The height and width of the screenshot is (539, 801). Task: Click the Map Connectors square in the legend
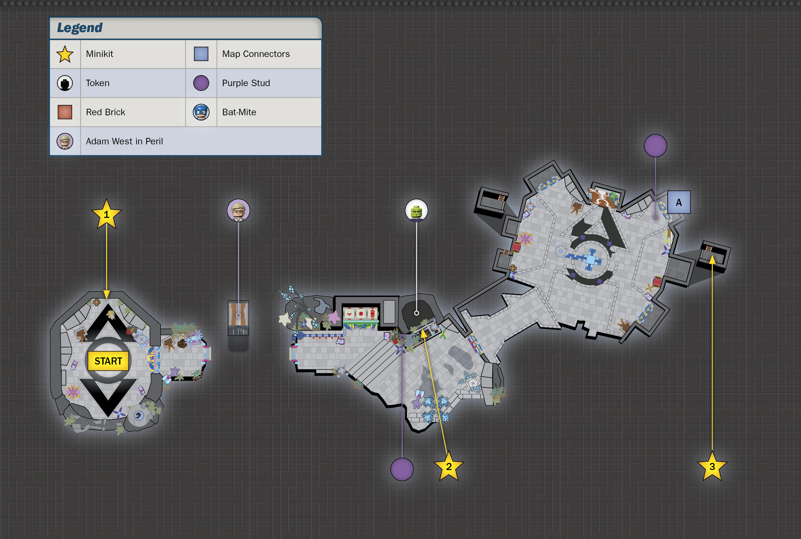tap(201, 54)
